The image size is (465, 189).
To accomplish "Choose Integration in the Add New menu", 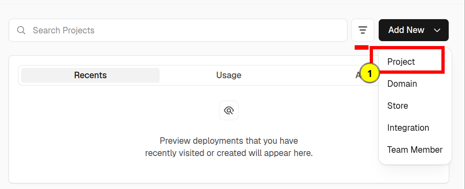I will pos(415,127).
